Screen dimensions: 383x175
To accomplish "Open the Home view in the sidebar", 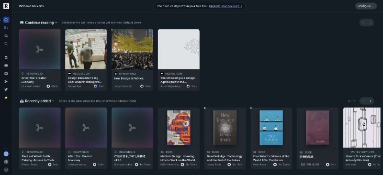I will (6, 20).
